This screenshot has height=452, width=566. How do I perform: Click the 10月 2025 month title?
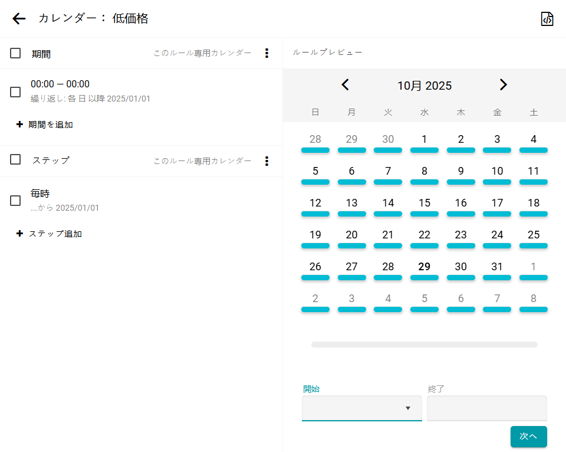[x=424, y=86]
